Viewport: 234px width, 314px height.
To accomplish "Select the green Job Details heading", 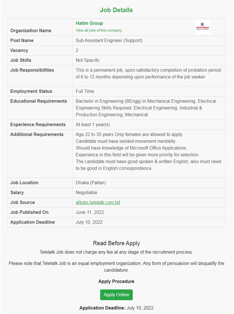I will [116, 10].
